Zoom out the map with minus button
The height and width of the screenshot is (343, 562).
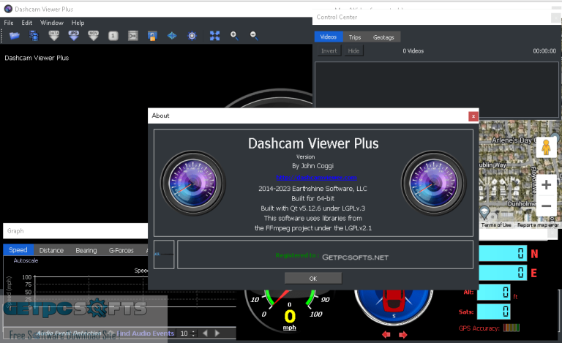546,206
